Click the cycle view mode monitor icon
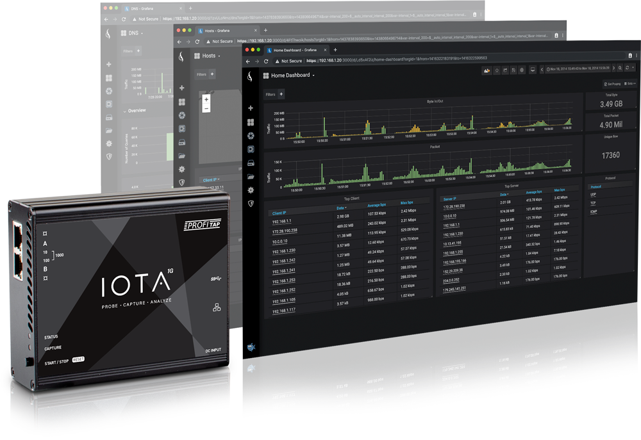This screenshot has width=641, height=440. pos(533,69)
